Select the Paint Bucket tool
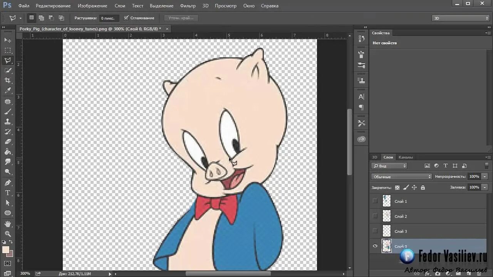 click(8, 152)
